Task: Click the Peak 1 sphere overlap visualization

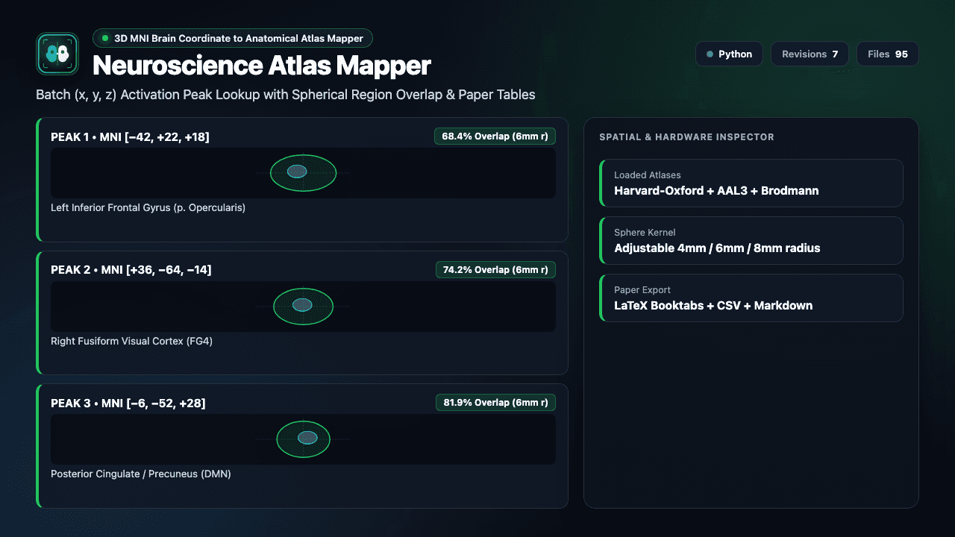Action: (x=303, y=173)
